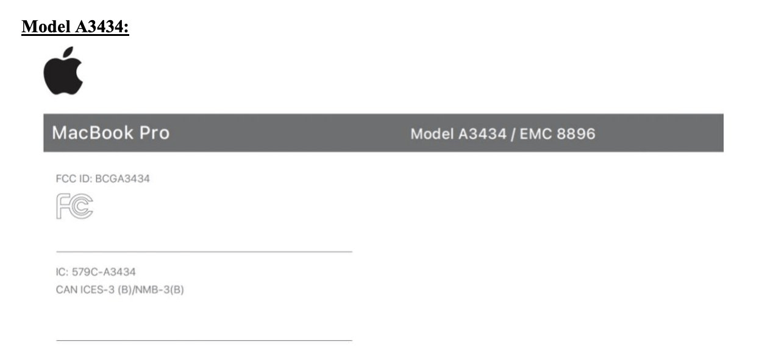The width and height of the screenshot is (784, 347).
Task: Click the FCC certification logo
Action: point(74,206)
